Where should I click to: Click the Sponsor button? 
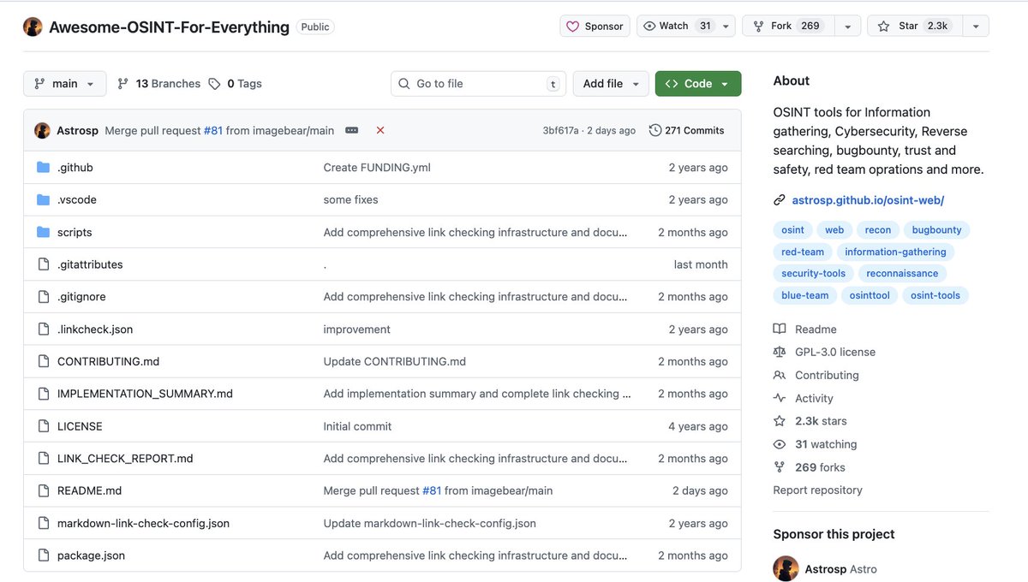click(595, 27)
